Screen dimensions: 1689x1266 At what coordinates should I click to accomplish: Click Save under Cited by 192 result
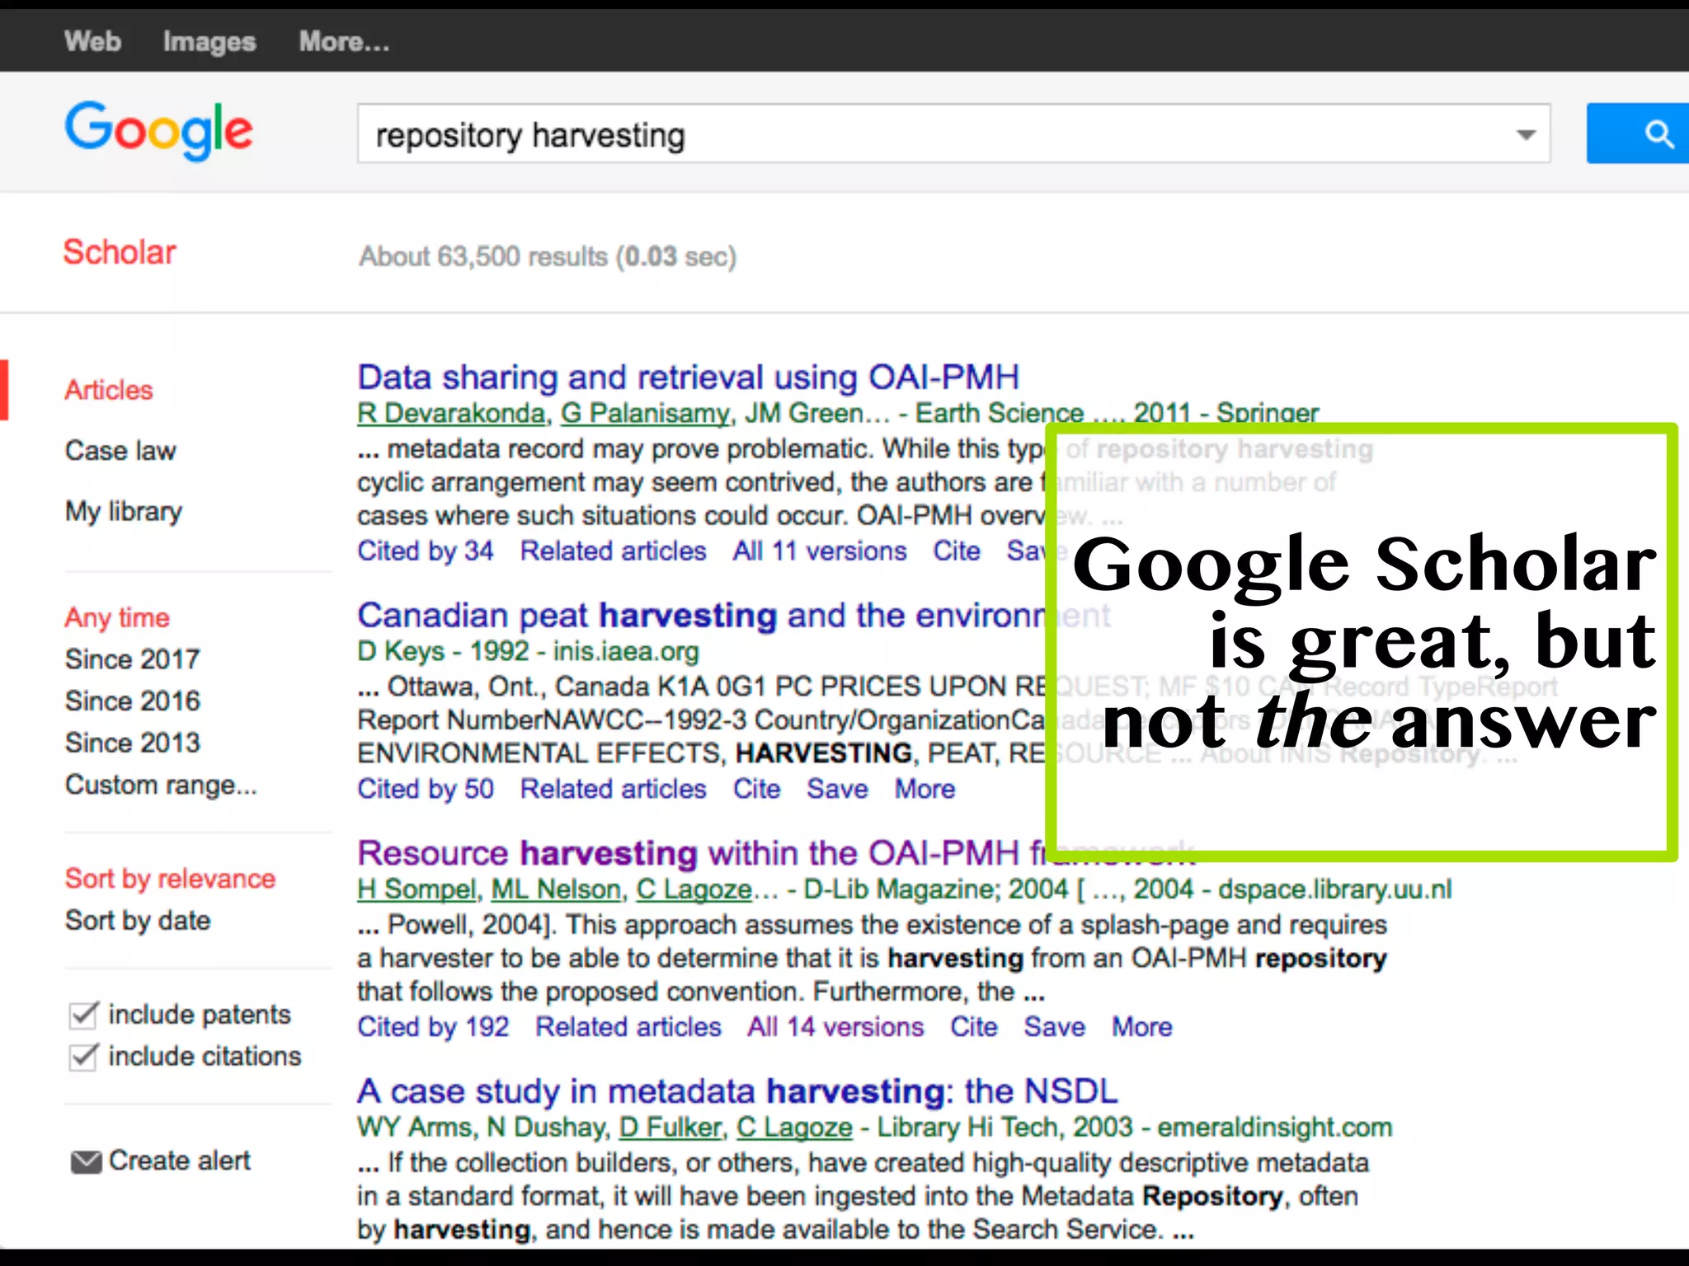[x=1055, y=1027]
